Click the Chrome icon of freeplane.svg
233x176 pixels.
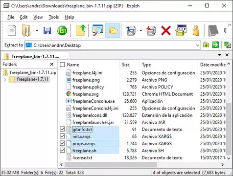[69, 94]
